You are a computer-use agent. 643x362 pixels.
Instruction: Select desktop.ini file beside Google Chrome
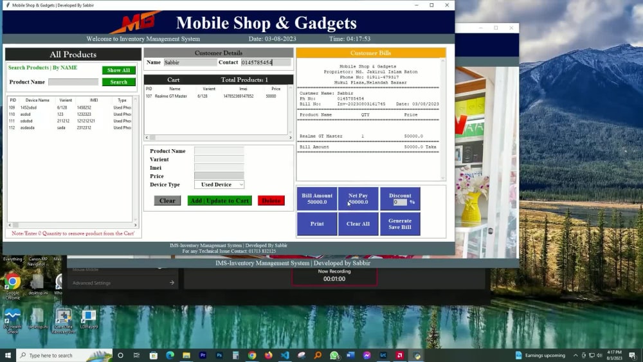coord(38,284)
